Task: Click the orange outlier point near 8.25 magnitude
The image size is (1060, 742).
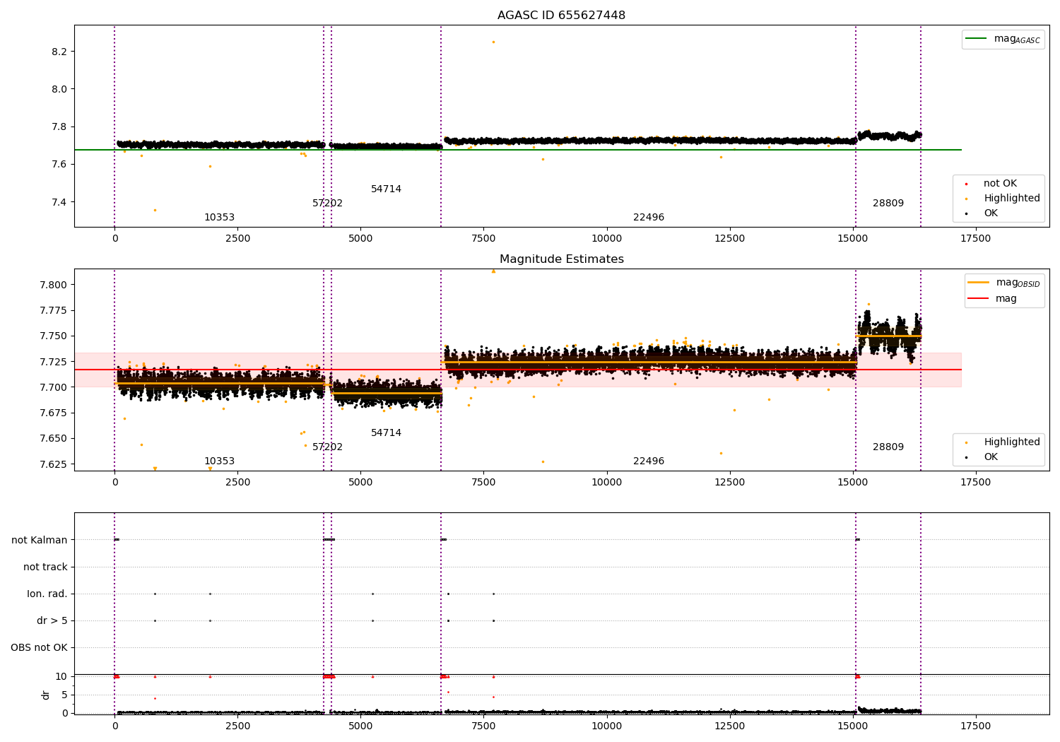Action: [x=493, y=42]
